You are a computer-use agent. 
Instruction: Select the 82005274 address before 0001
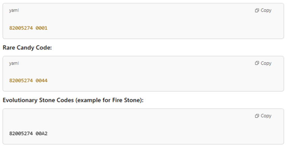pyautogui.click(x=21, y=28)
